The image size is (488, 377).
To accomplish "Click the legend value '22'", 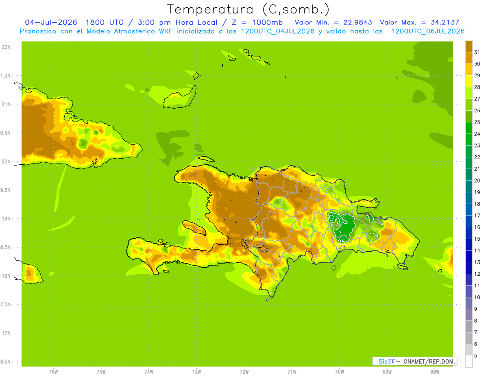I will click(x=477, y=157).
